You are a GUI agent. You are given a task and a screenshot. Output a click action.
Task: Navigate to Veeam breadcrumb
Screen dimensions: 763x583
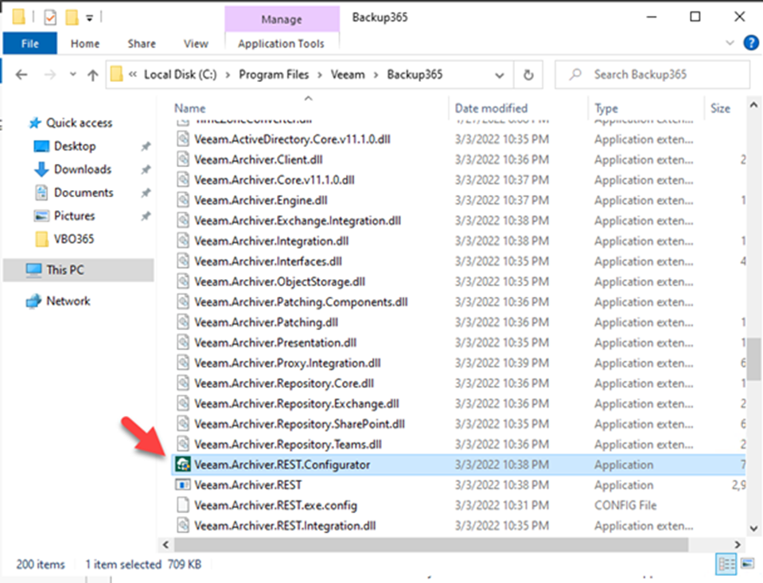point(348,75)
